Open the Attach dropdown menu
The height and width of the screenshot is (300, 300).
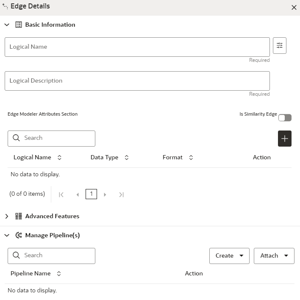coord(274,256)
